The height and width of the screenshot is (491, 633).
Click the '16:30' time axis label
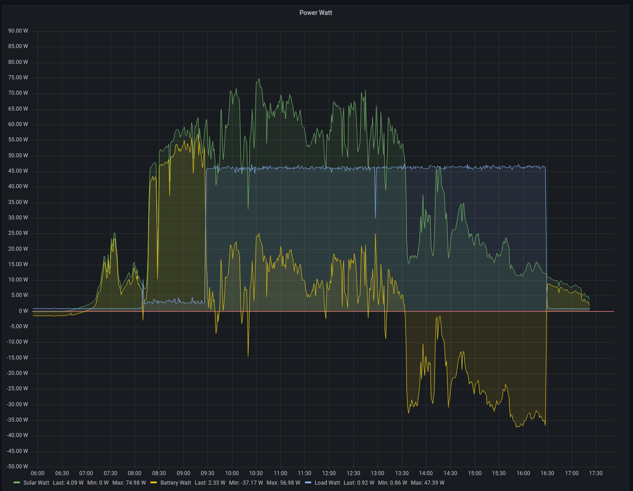547,473
